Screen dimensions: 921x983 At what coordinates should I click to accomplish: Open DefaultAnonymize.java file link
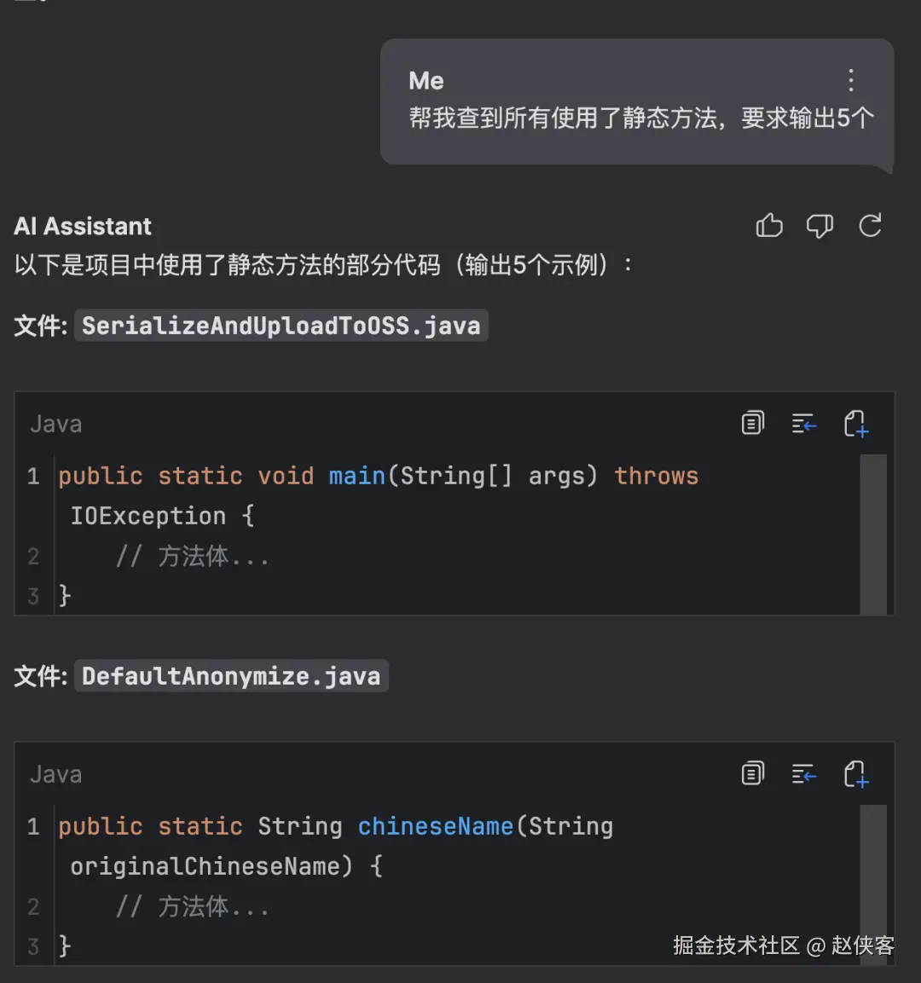coord(231,676)
